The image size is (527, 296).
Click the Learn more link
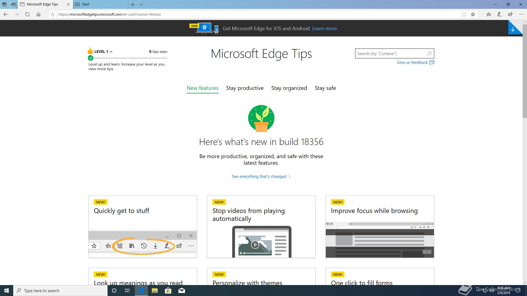coord(324,29)
